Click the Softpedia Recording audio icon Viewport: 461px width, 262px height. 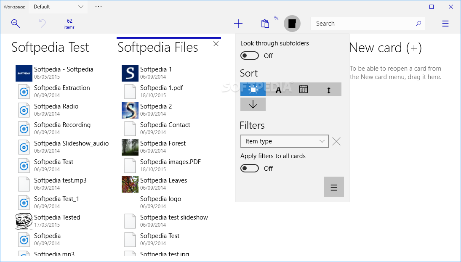24,128
